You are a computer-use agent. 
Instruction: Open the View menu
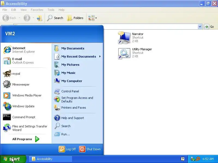(23, 10)
